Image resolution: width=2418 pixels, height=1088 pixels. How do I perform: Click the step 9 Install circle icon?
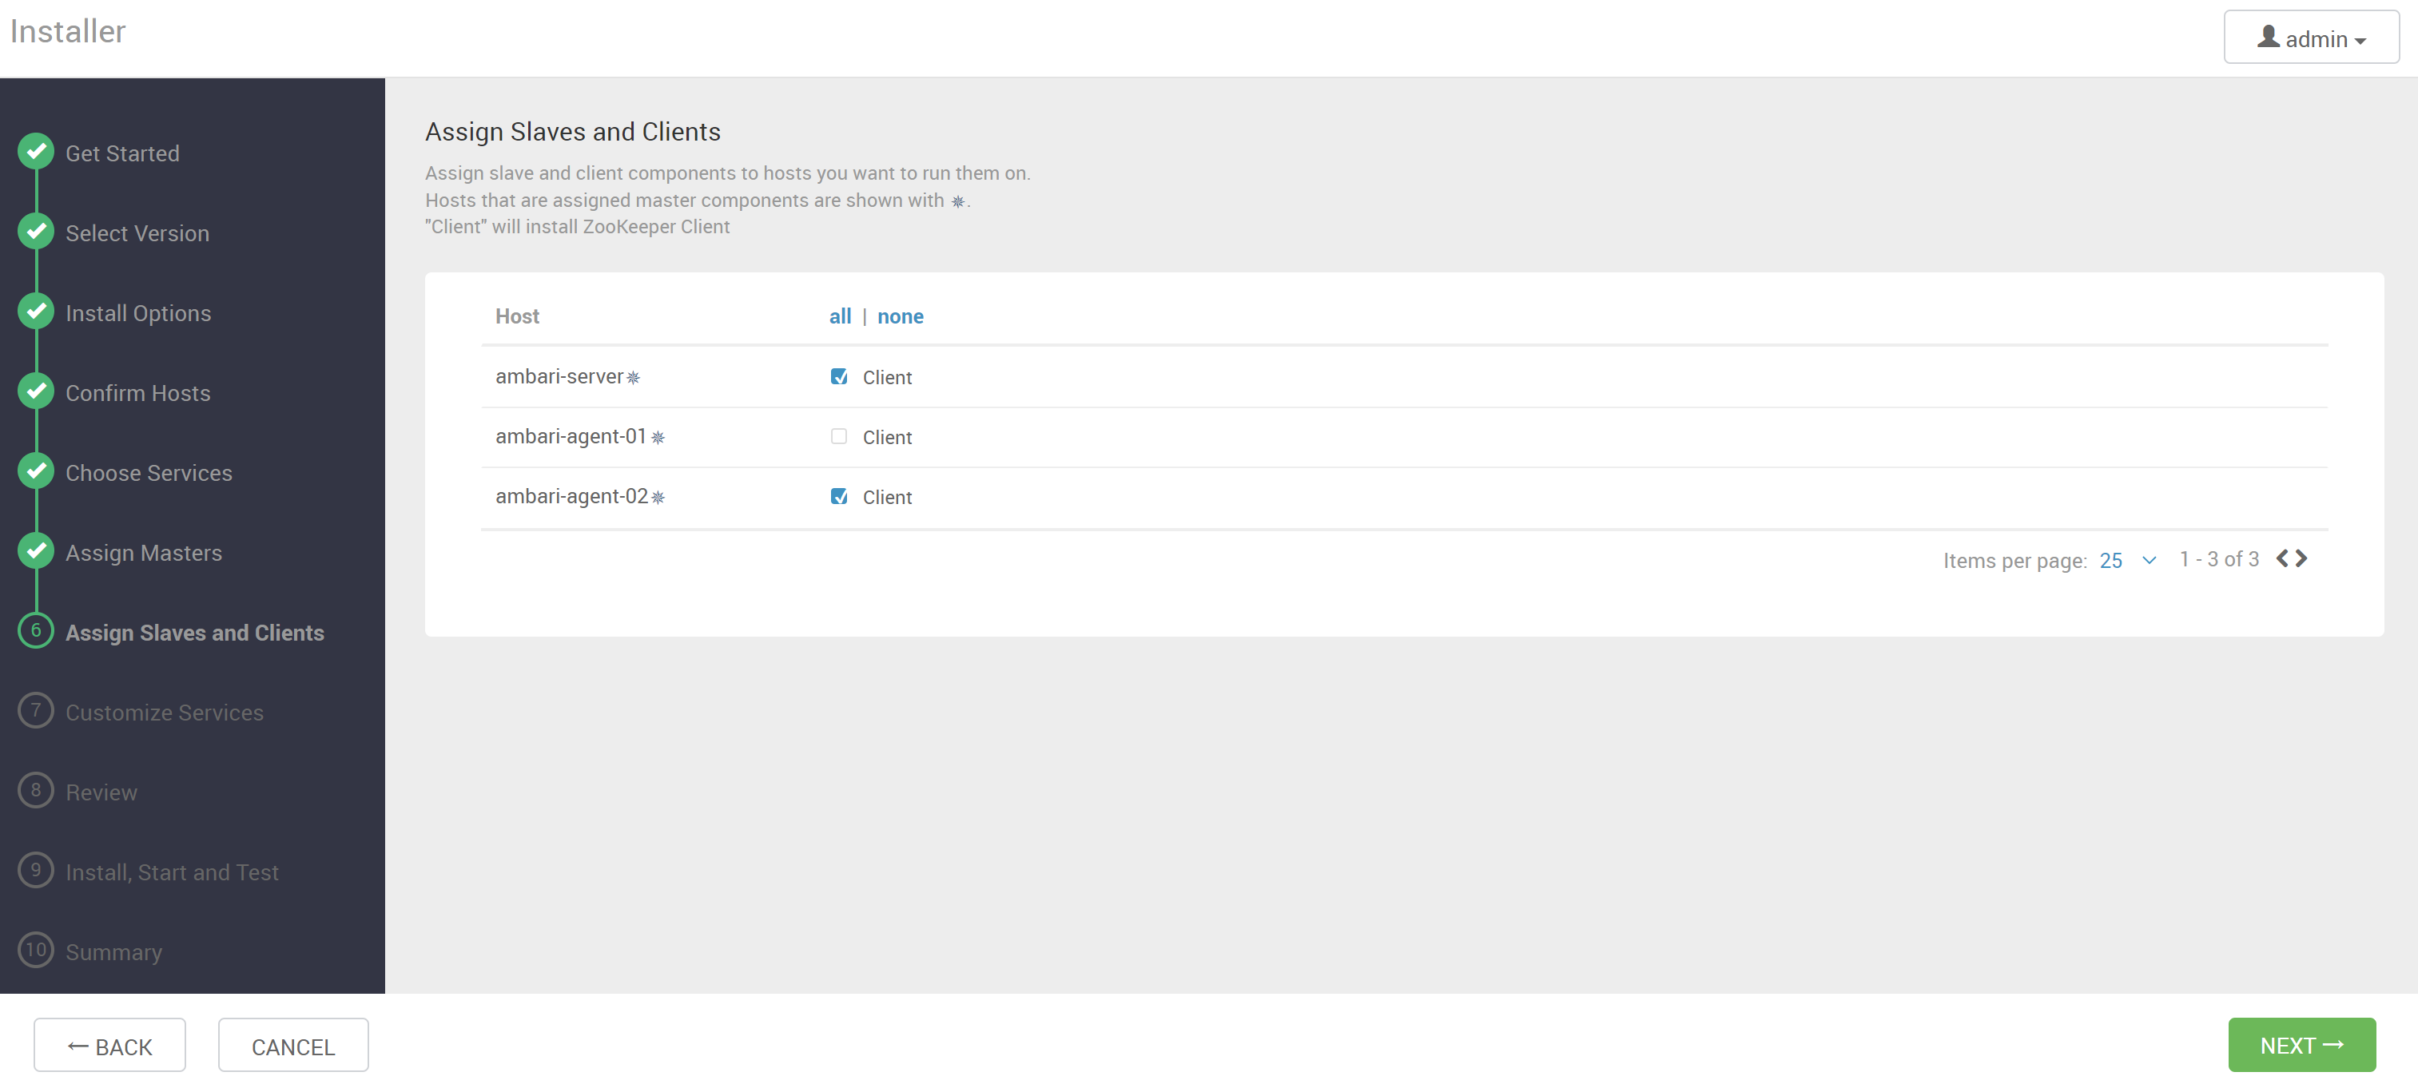36,870
